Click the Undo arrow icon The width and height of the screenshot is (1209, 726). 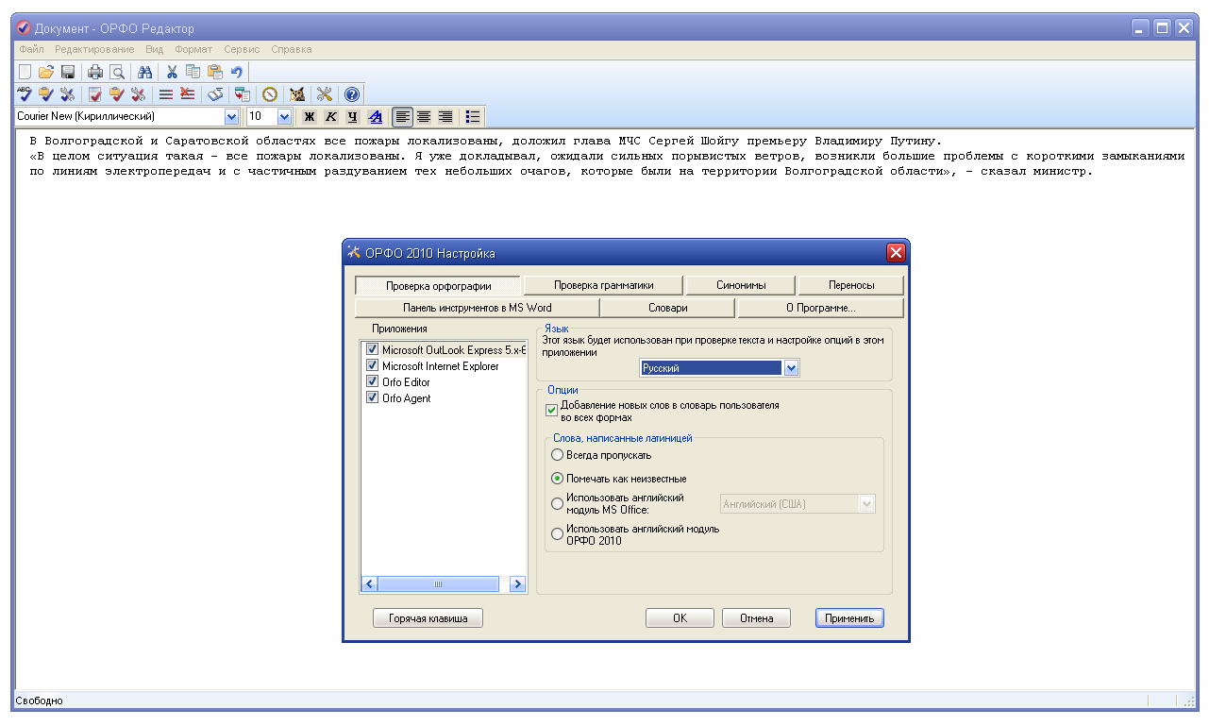[x=237, y=72]
